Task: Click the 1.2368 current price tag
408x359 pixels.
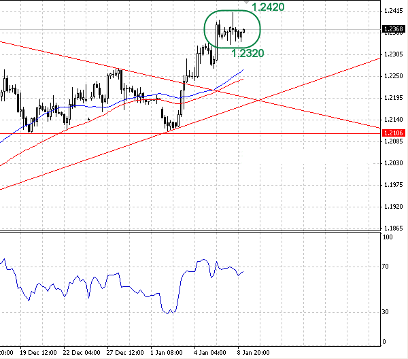Action: (394, 29)
